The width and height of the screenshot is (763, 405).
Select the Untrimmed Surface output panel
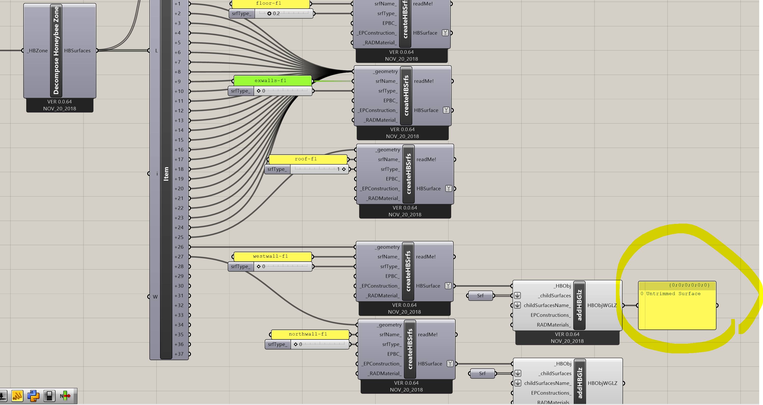pyautogui.click(x=677, y=305)
